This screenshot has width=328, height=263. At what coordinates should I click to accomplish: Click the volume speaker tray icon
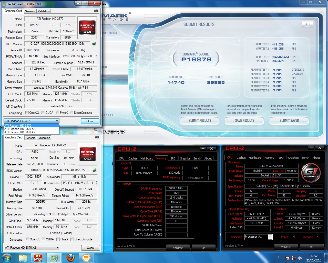[x=300, y=258]
